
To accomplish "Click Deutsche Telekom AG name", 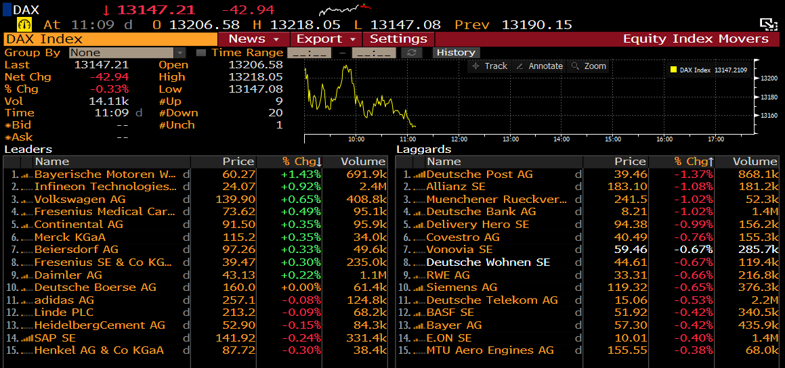I will click(492, 300).
